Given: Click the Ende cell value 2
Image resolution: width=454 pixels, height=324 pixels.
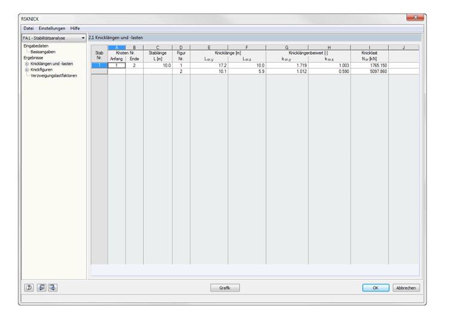Looking at the screenshot, I should point(134,66).
